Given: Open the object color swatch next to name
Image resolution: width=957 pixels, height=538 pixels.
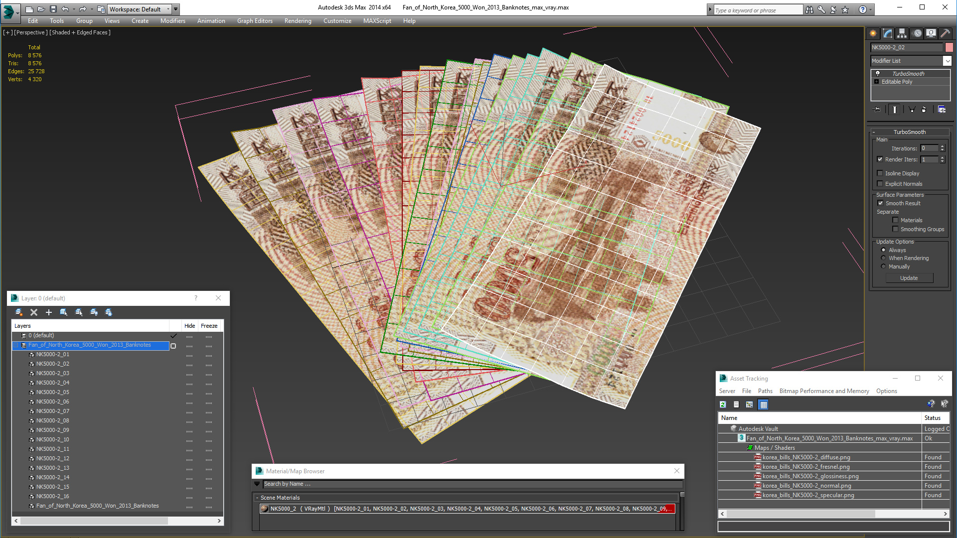Looking at the screenshot, I should pyautogui.click(x=949, y=47).
